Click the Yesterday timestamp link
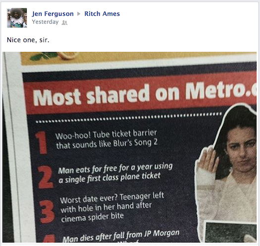The height and width of the screenshot is (246, 260). coord(45,22)
